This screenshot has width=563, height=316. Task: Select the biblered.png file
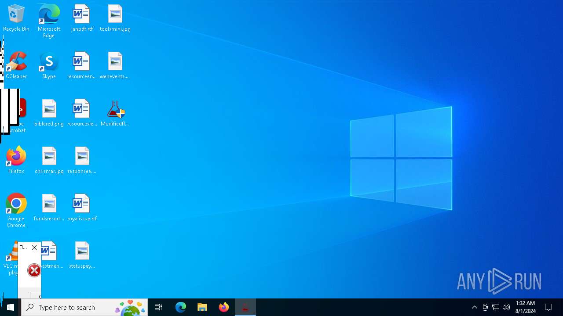49,113
